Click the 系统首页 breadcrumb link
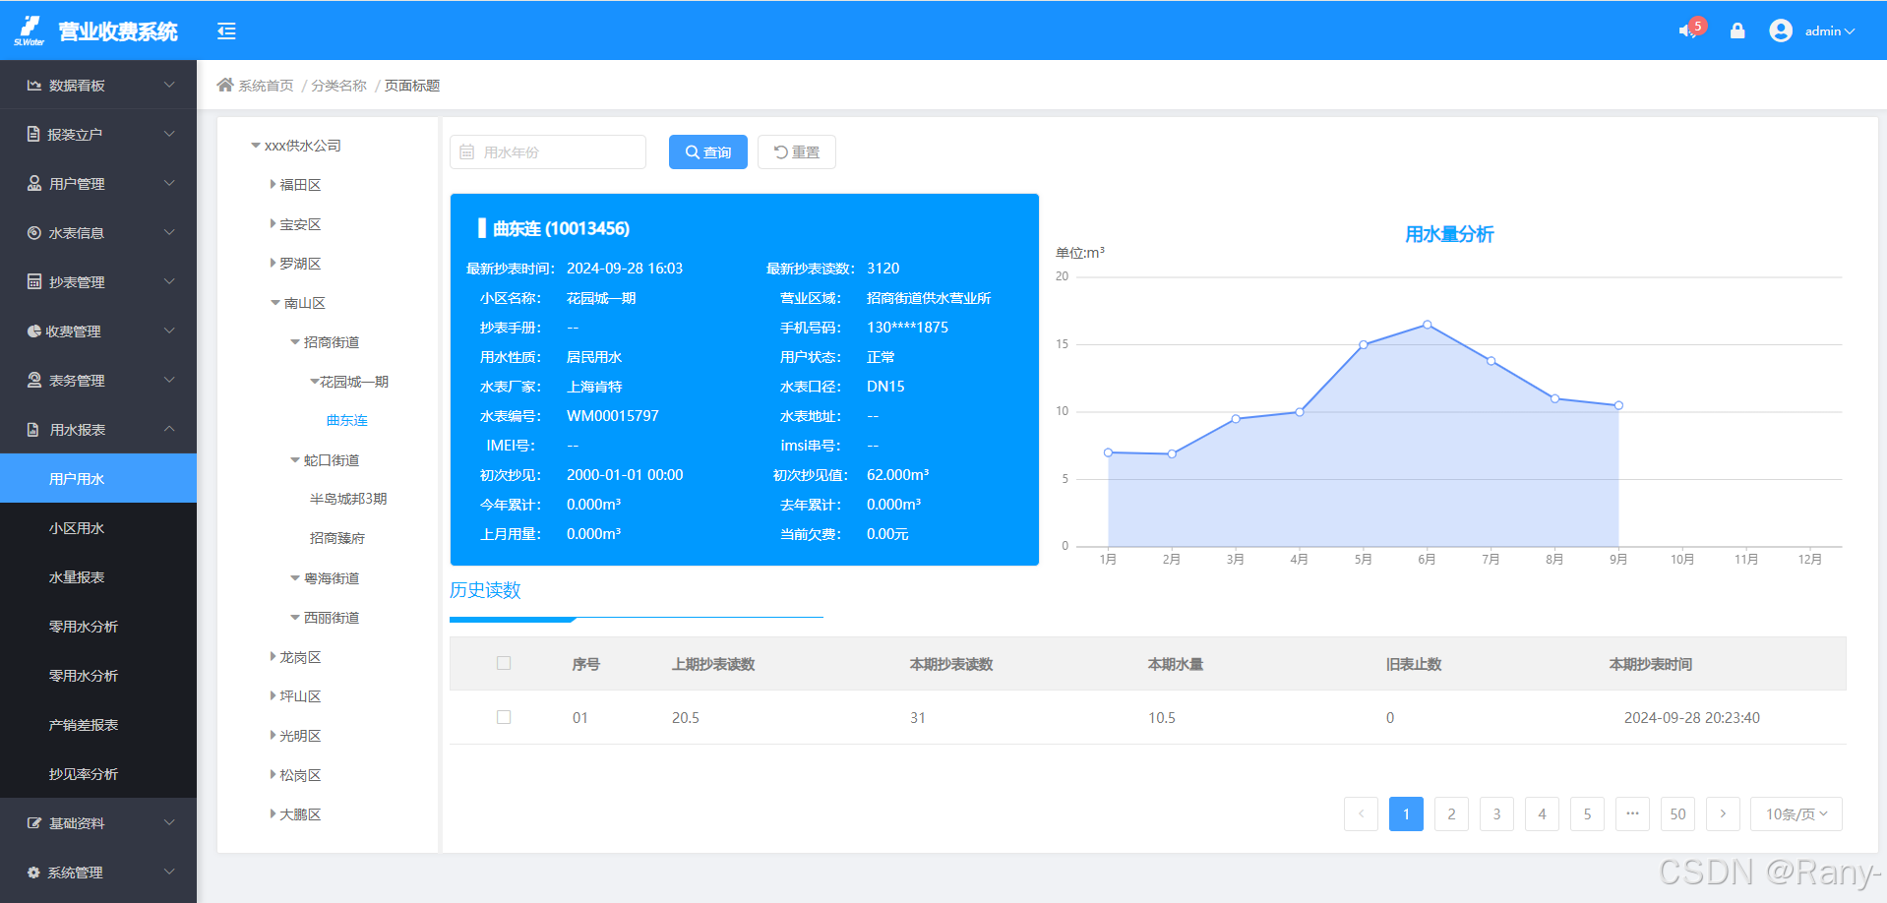1887x903 pixels. (266, 86)
